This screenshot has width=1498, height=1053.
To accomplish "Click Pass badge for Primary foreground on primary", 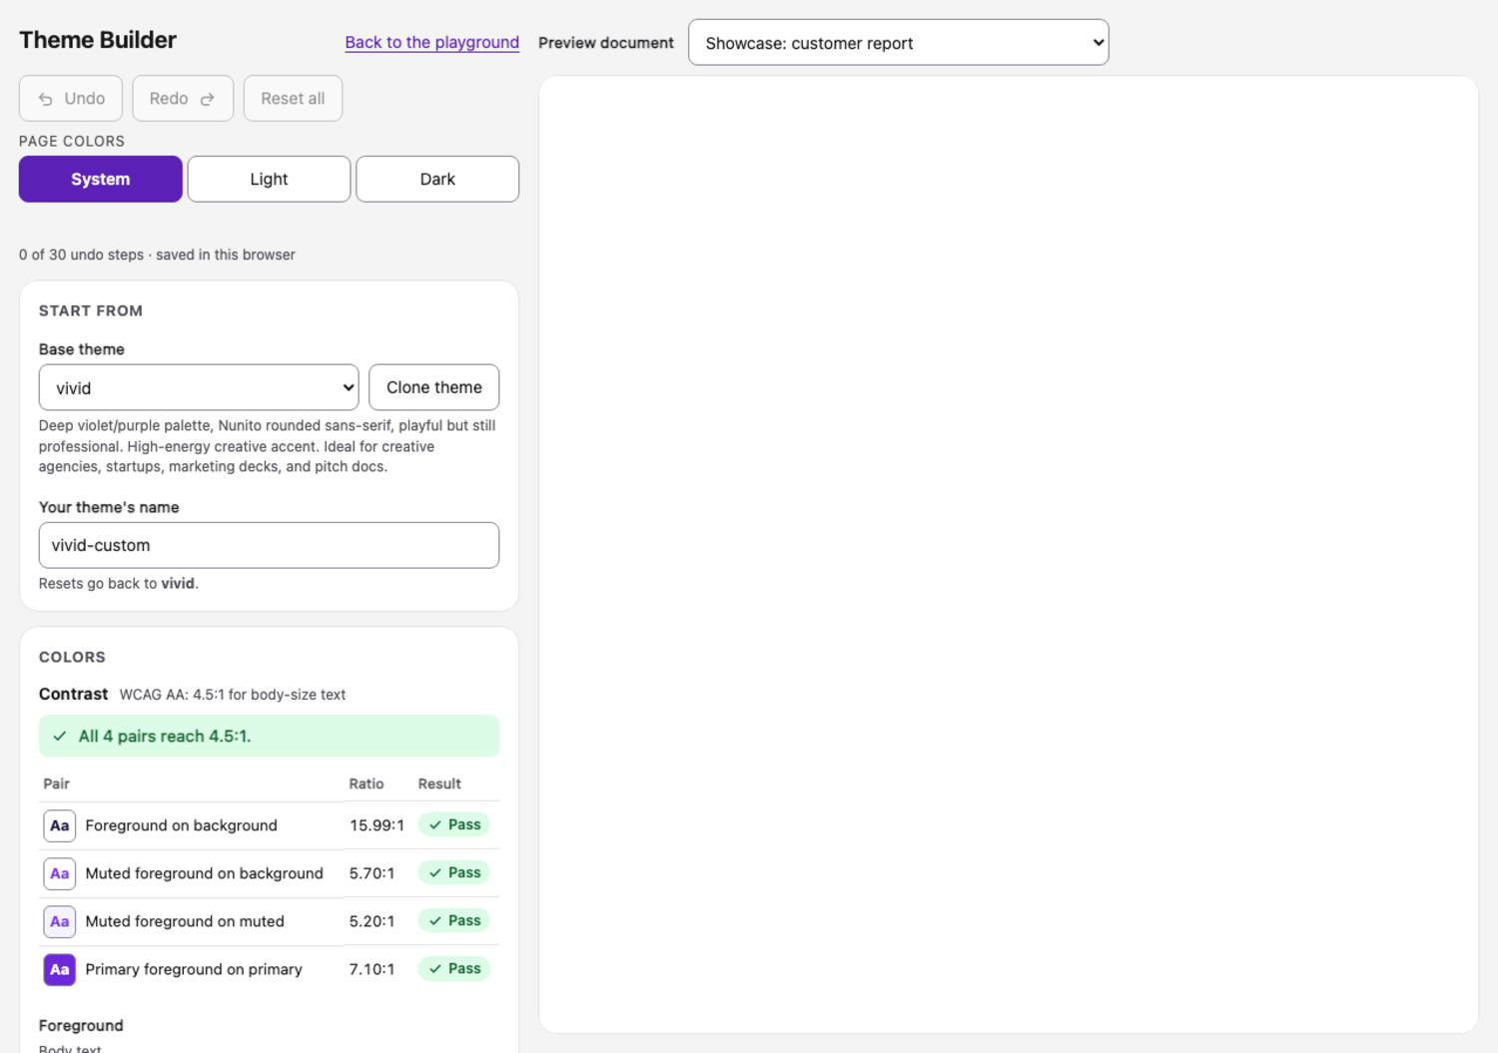I will 454,968.
